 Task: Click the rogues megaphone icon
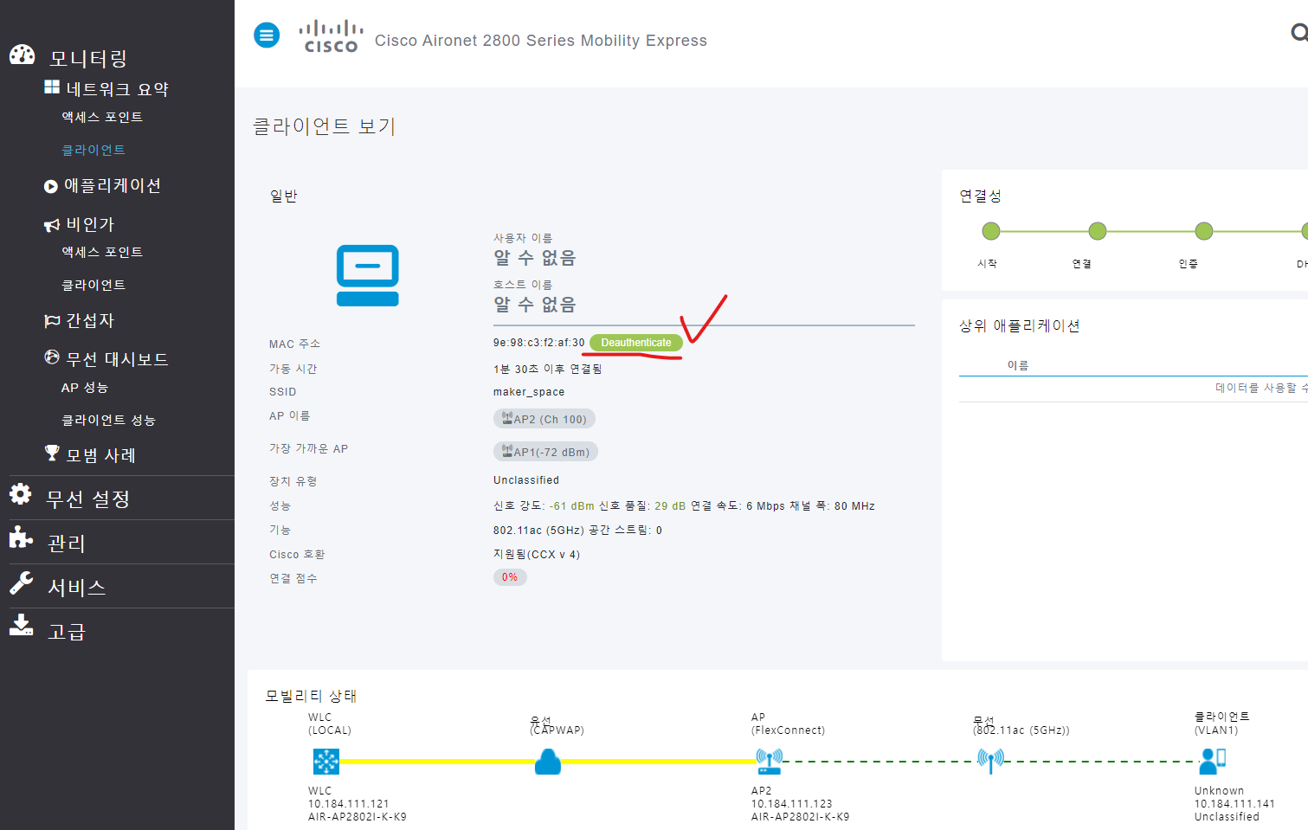click(x=52, y=225)
